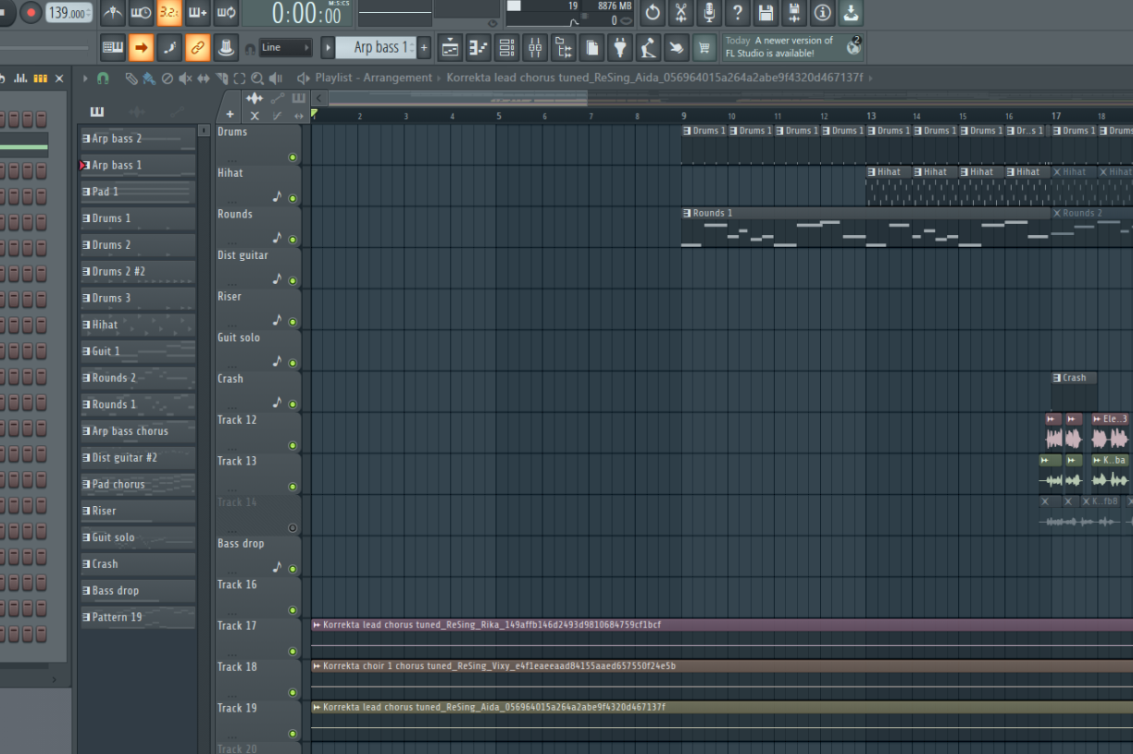Select the Zoom magnifier tool
1133x754 pixels.
[x=257, y=79]
